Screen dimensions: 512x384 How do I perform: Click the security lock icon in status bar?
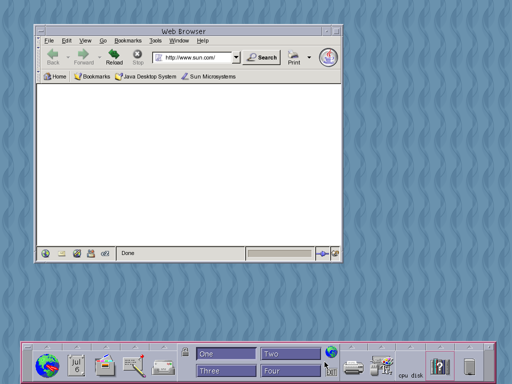pos(335,253)
